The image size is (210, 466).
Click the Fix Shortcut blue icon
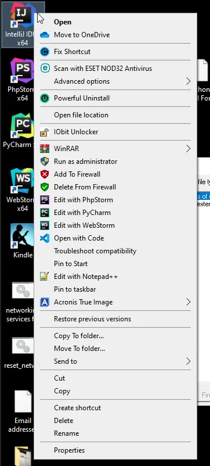45,52
